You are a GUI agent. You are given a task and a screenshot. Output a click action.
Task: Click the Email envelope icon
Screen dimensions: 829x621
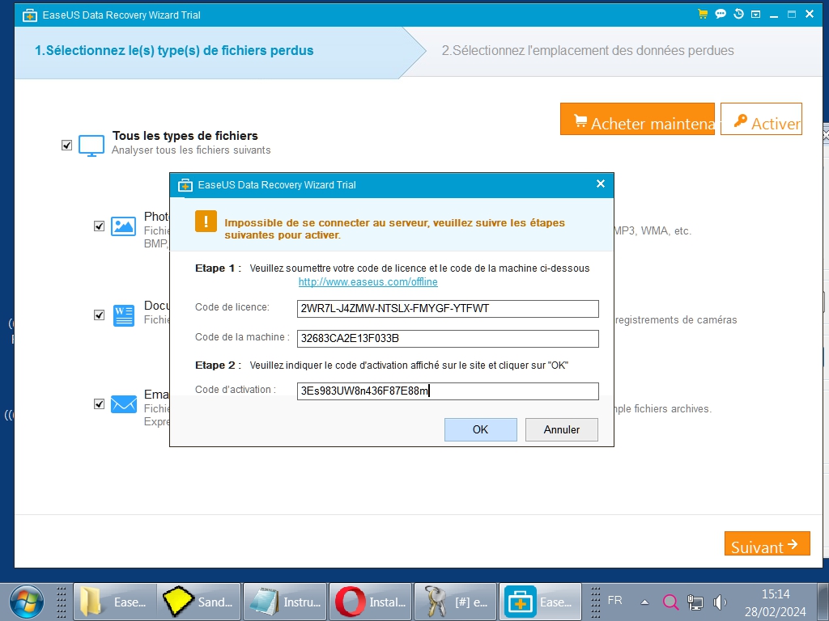[x=123, y=404]
